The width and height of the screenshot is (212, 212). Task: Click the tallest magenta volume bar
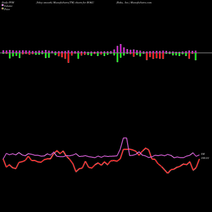point(121,48)
